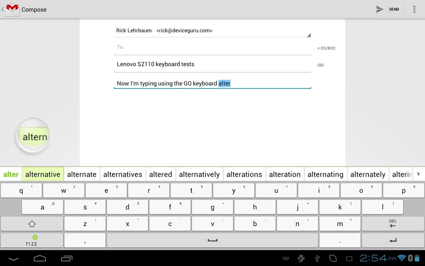The width and height of the screenshot is (425, 266).
Task: Hit the L key
Action: [x=382, y=207]
